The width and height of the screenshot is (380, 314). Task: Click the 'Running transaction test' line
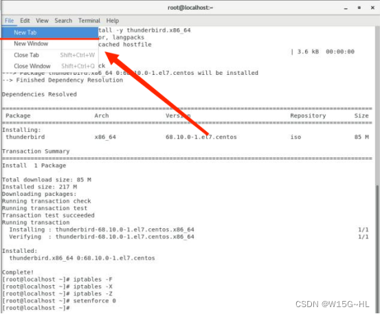pyautogui.click(x=45, y=208)
